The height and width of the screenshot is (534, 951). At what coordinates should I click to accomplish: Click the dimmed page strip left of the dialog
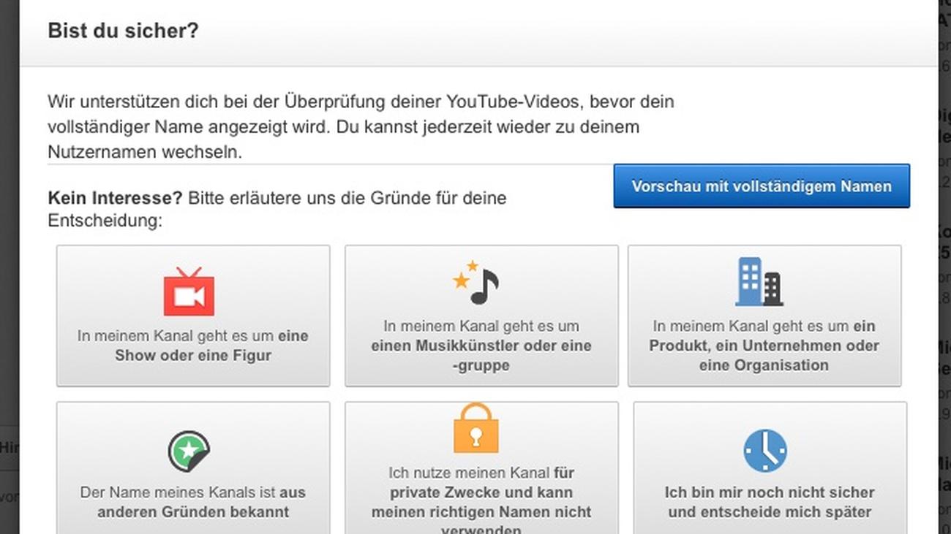[x=9, y=292]
